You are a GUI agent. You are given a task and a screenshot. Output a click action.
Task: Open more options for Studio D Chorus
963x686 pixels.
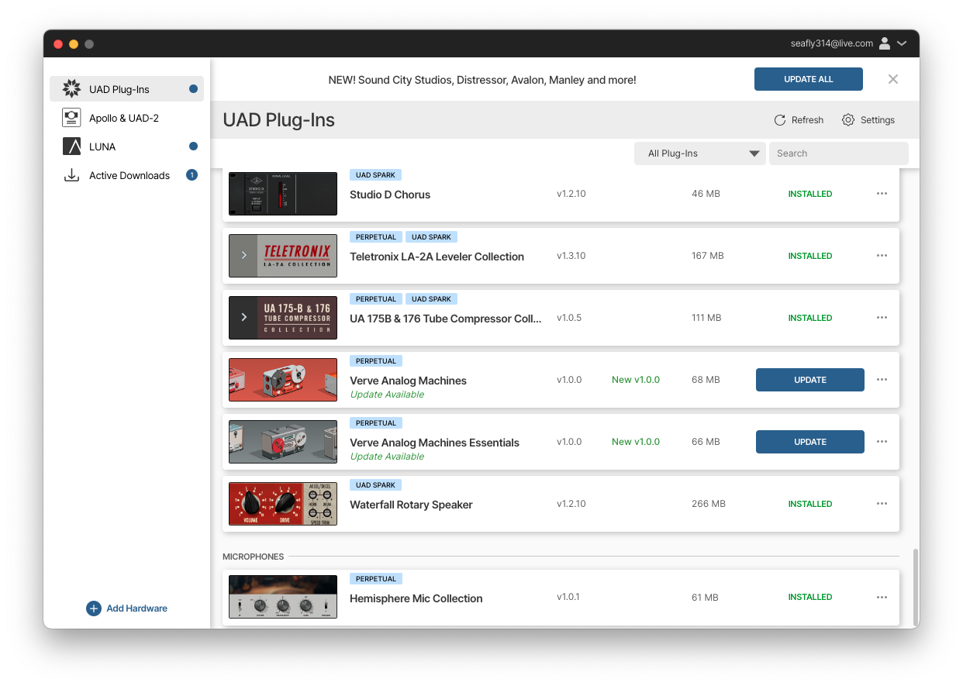[x=882, y=194]
